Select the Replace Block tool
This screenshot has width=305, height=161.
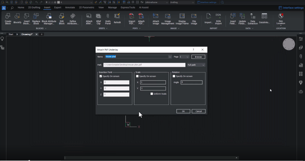coord(36,19)
